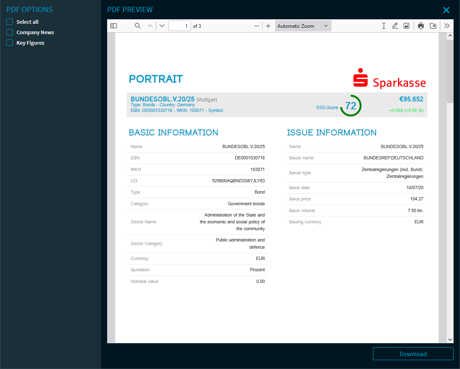Save the PDF using toolbar icon
This screenshot has height=369, width=460.
click(x=433, y=26)
